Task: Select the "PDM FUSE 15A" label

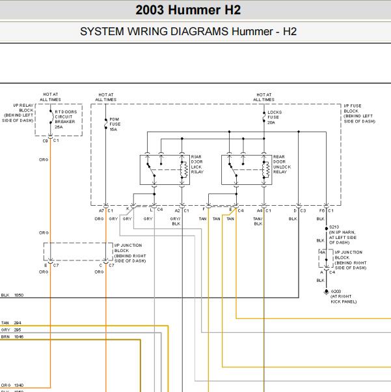Action: tap(115, 124)
